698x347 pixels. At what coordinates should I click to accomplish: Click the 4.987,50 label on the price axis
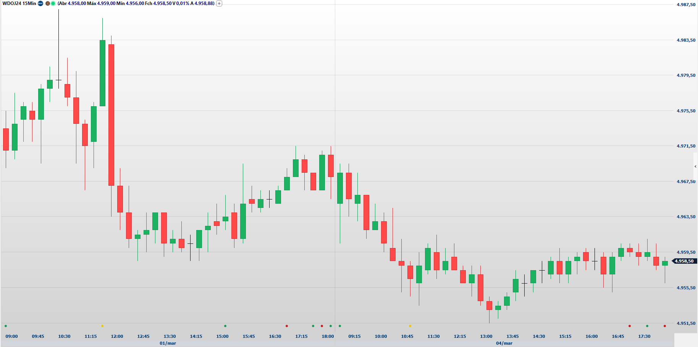click(686, 5)
